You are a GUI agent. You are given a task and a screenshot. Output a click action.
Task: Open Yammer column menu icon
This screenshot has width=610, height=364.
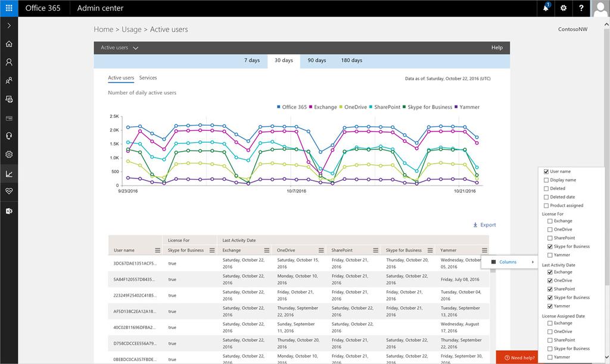(x=484, y=250)
